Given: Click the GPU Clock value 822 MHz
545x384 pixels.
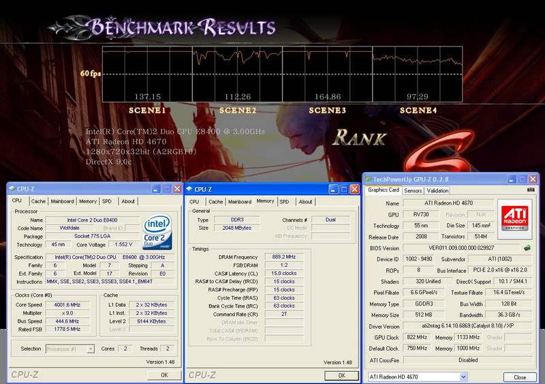Looking at the screenshot, I should [x=417, y=337].
